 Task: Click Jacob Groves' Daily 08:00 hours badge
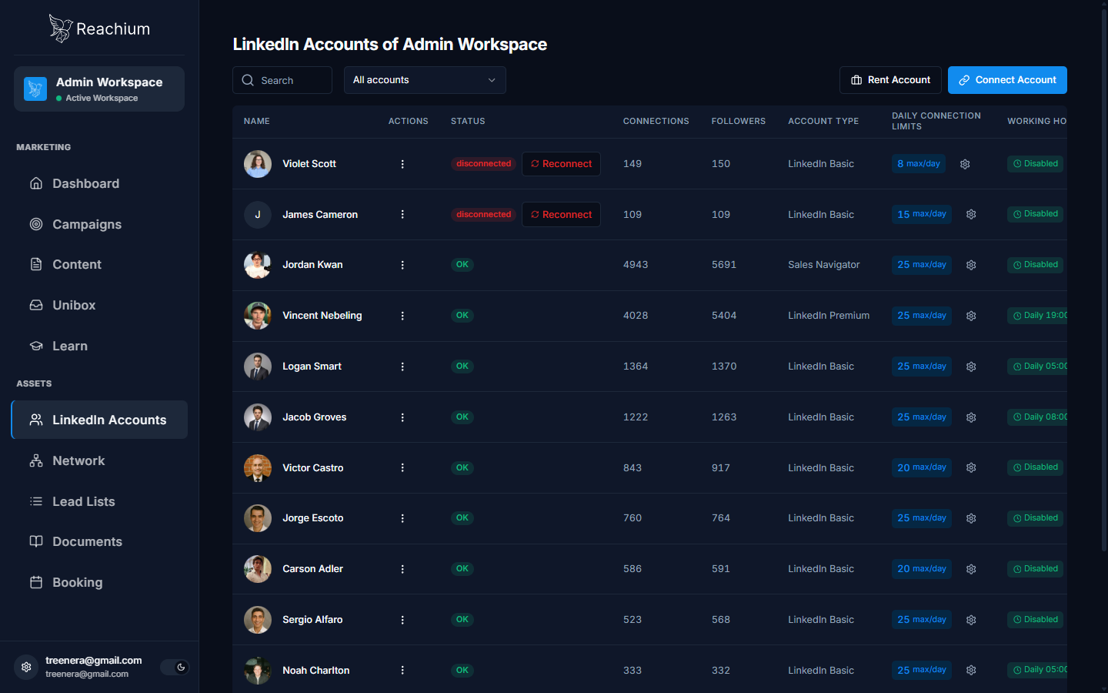click(x=1037, y=417)
